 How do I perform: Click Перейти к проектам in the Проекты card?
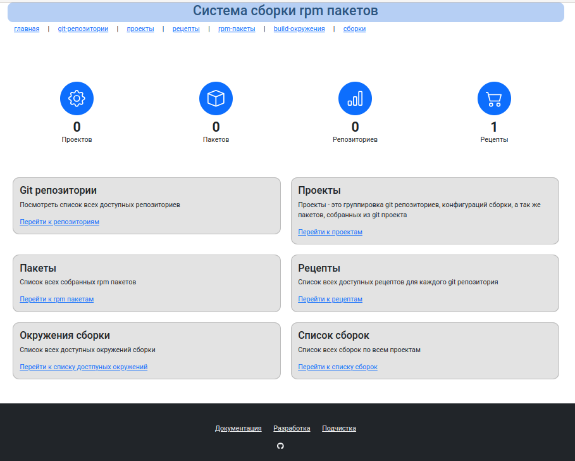(x=330, y=232)
